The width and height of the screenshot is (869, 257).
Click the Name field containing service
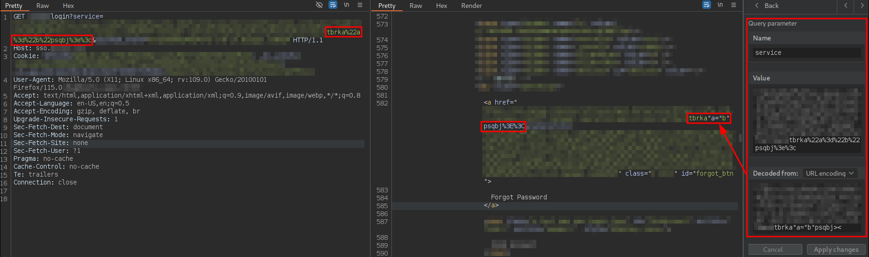tap(806, 53)
